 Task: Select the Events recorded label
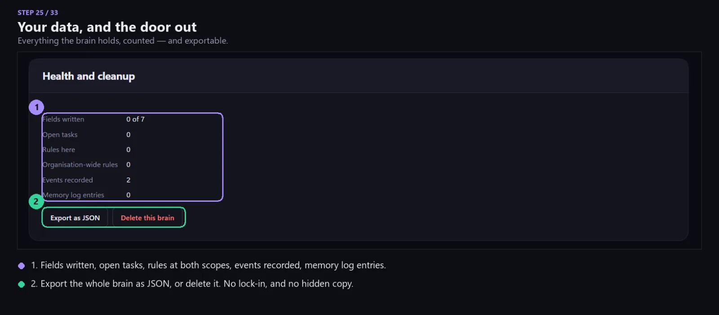67,180
